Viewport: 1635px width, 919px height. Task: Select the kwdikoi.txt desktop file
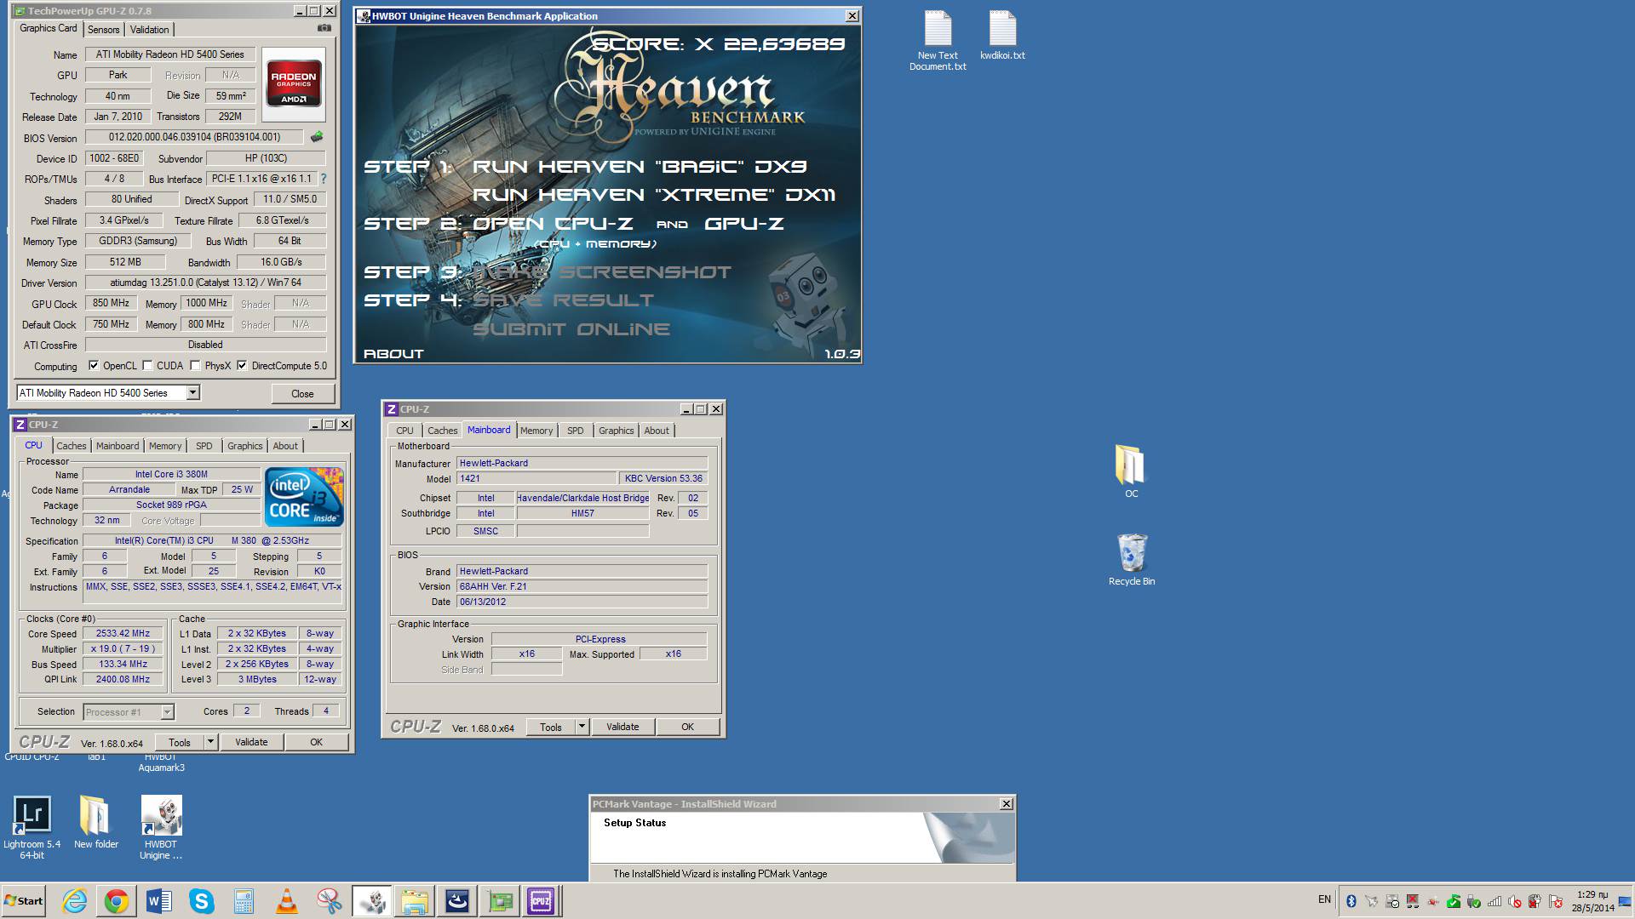click(x=1002, y=35)
